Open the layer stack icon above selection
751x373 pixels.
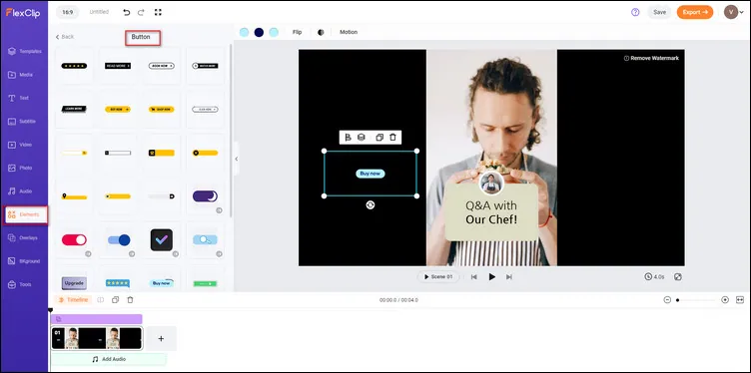[362, 138]
